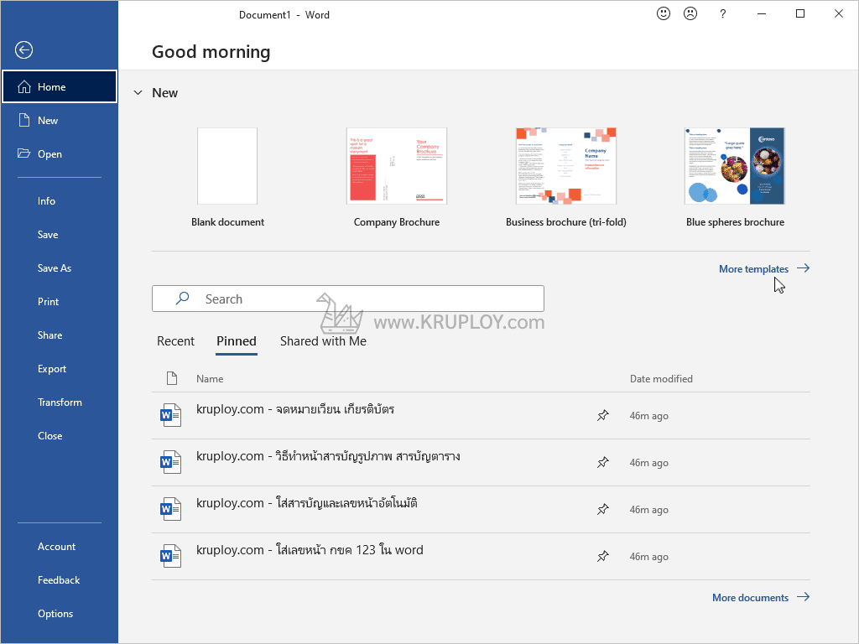Open Options in the sidebar
The width and height of the screenshot is (859, 644).
click(x=55, y=613)
